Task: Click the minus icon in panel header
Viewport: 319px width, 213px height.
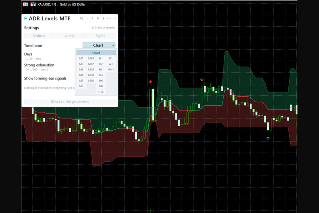Action: pos(87,18)
